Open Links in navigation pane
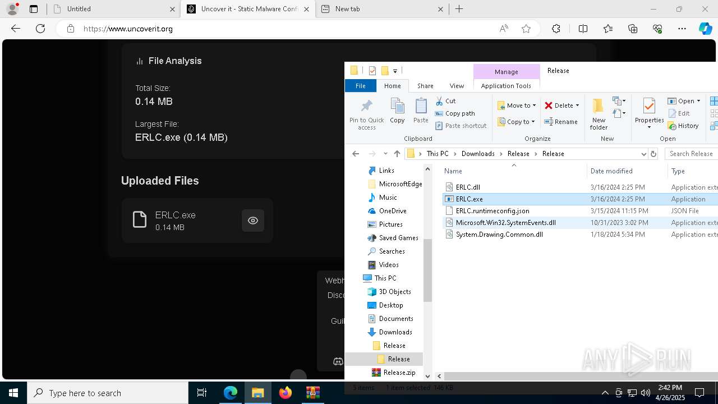This screenshot has width=718, height=404. tap(386, 171)
